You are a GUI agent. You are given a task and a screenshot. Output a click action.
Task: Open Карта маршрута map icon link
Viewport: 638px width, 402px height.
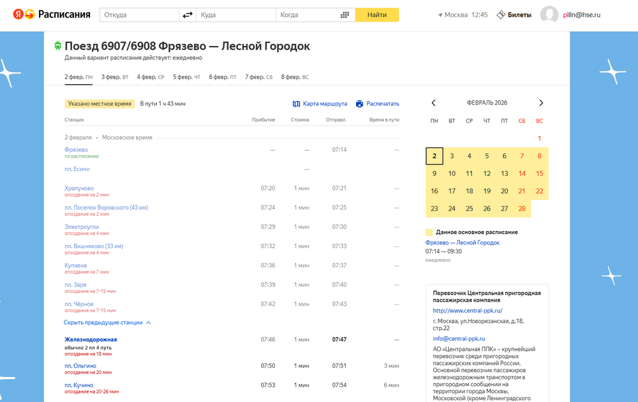coord(296,103)
